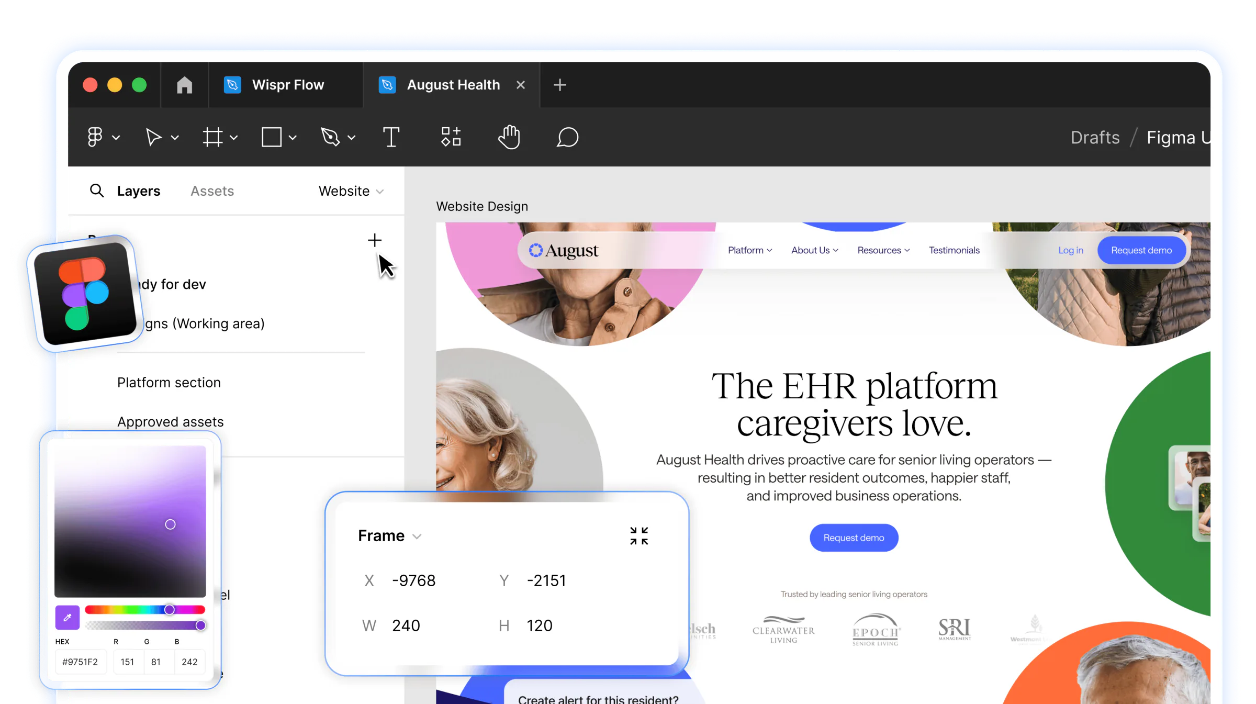Click the SRI Management logo

955,629
